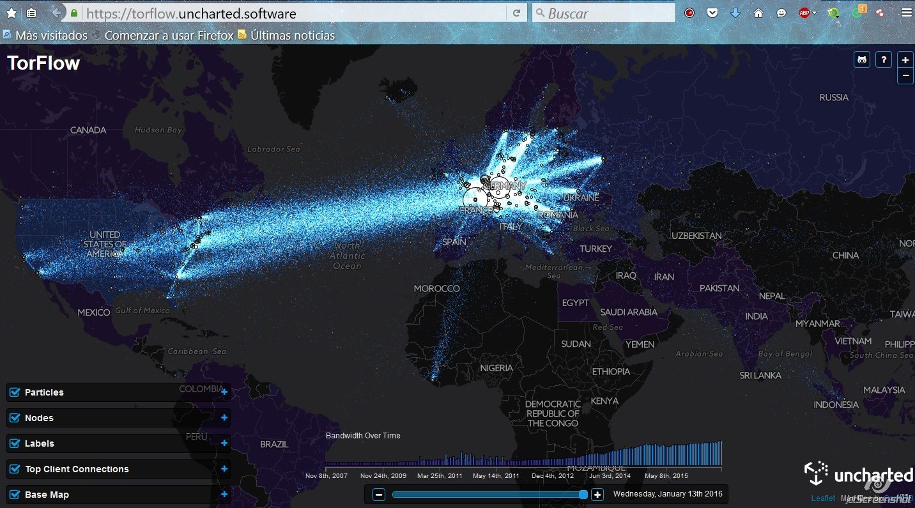Viewport: 915px width, 508px height.
Task: Click the UNITED STATES OF AMERICA label
Action: tap(105, 244)
